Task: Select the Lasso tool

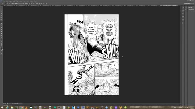Action: pyautogui.click(x=2, y=12)
